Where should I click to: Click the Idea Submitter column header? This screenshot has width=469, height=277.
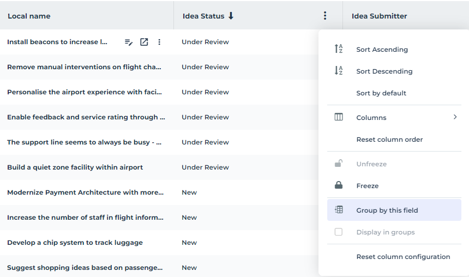tap(379, 16)
